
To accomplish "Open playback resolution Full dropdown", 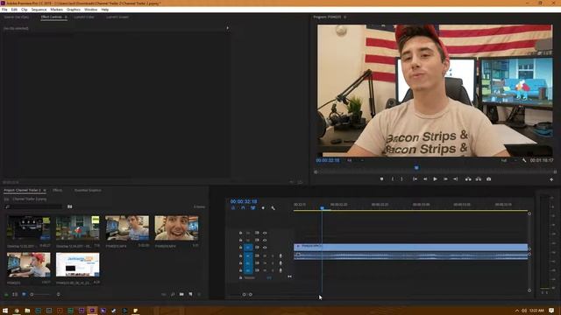I will tap(508, 160).
